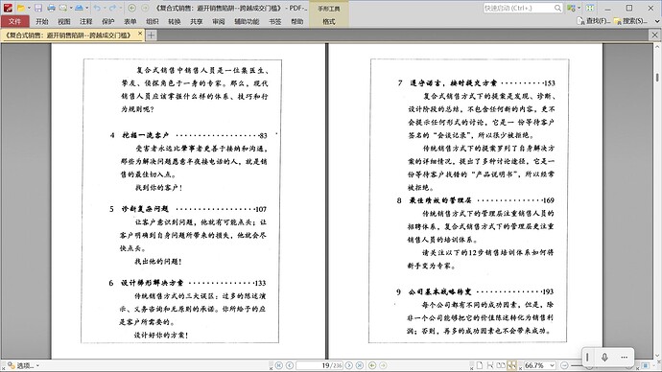
Task: Close the document tab bar with the right X
Action: 655,35
